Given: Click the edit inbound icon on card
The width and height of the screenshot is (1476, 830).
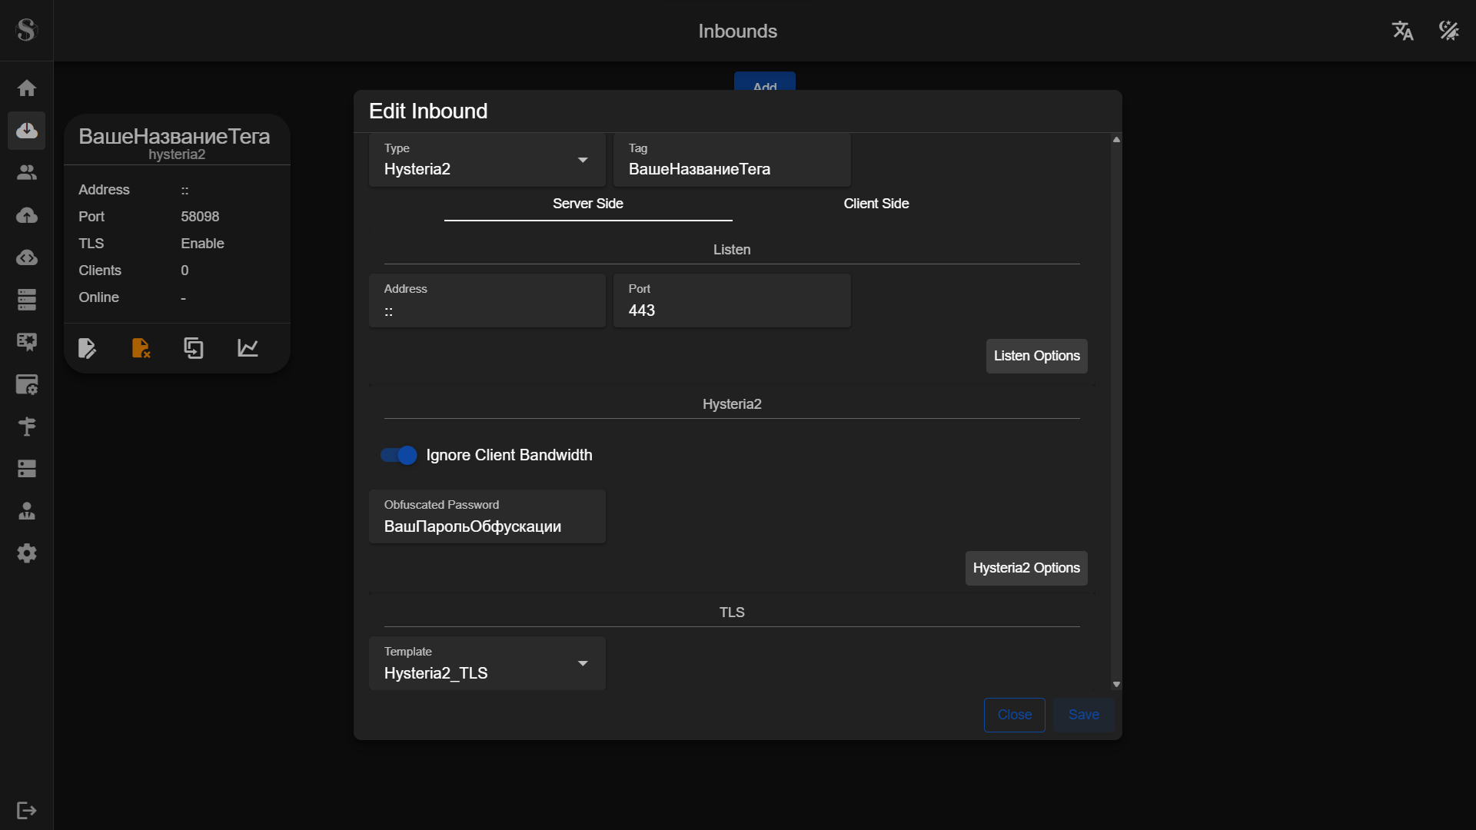Looking at the screenshot, I should (87, 348).
